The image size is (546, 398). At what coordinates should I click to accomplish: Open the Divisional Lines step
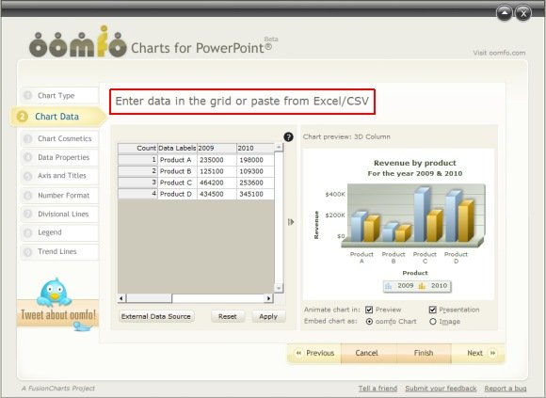(59, 214)
